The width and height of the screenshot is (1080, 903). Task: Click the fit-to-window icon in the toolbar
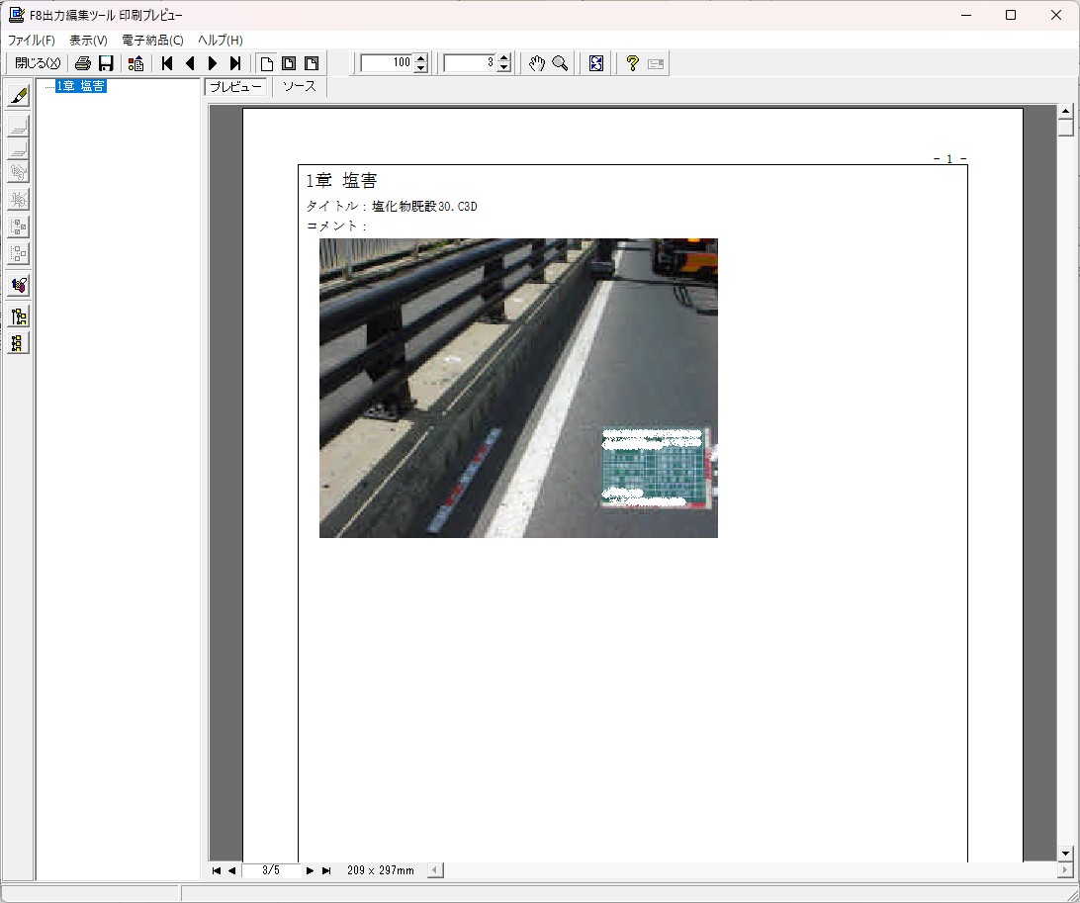point(596,63)
